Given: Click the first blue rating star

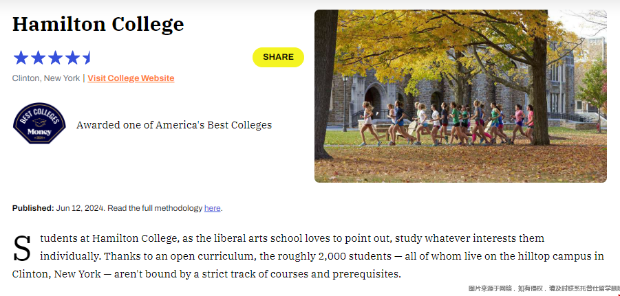Looking at the screenshot, I should point(21,58).
